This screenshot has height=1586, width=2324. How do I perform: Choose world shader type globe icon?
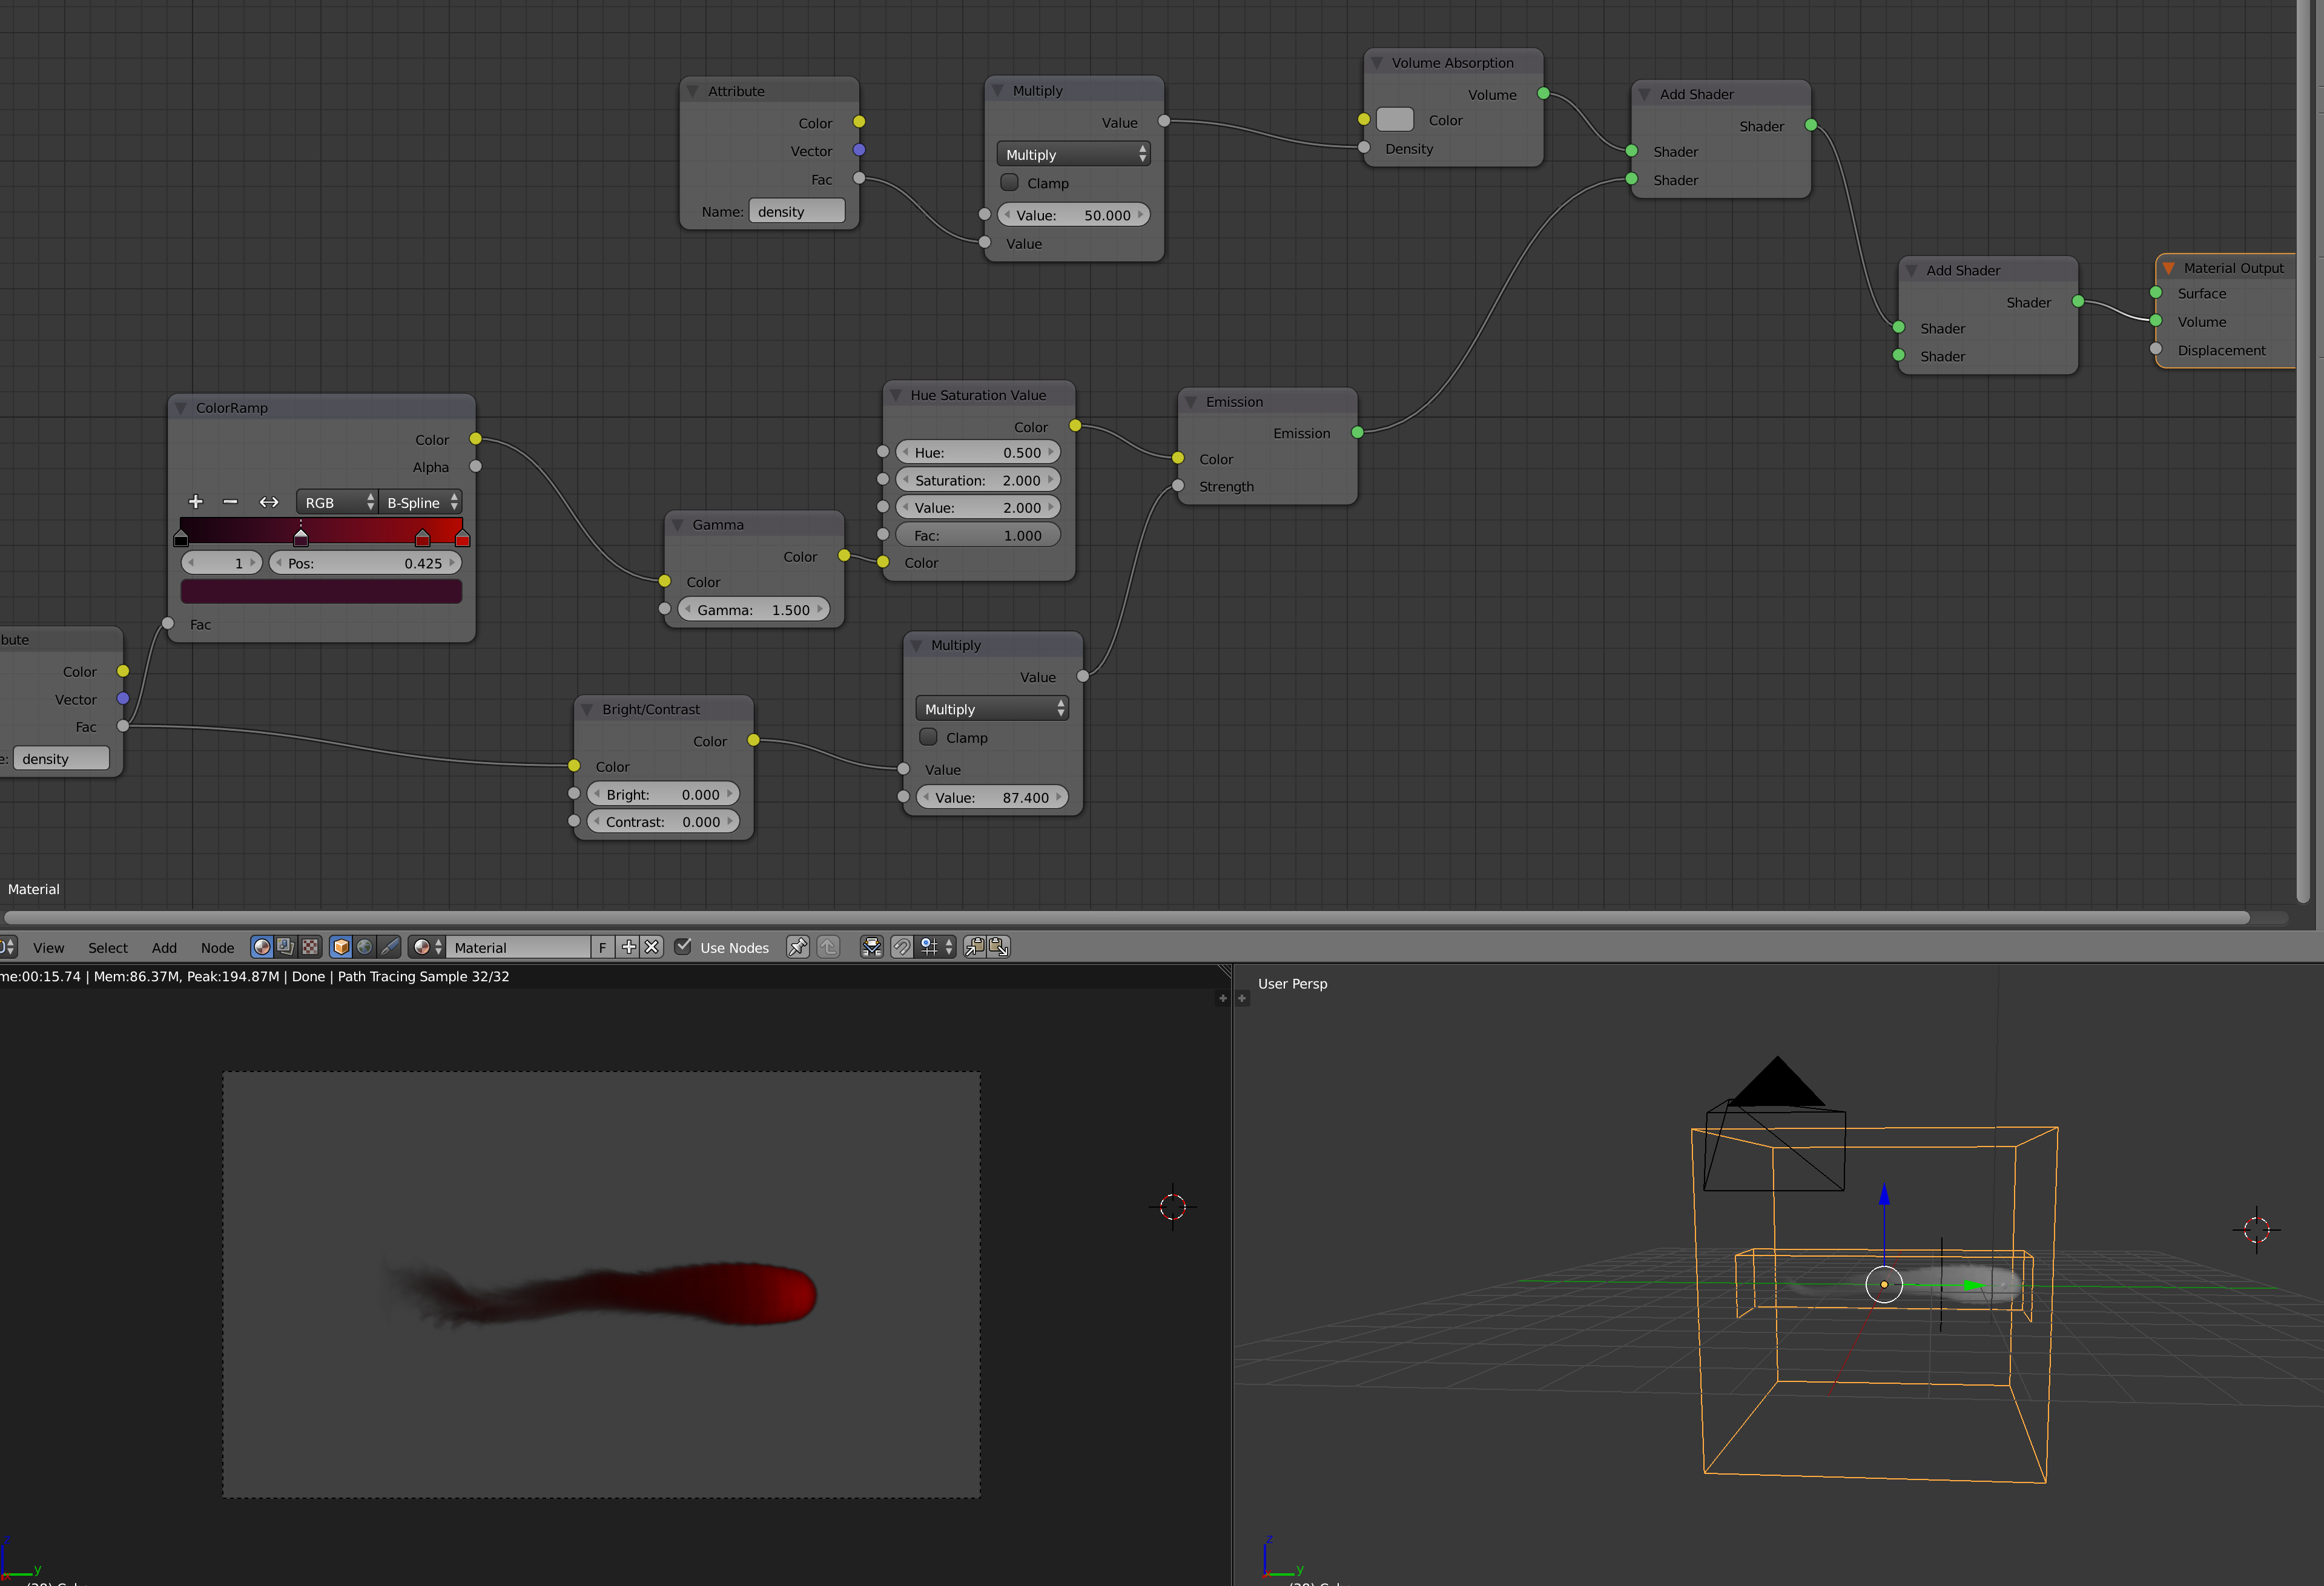coord(365,947)
